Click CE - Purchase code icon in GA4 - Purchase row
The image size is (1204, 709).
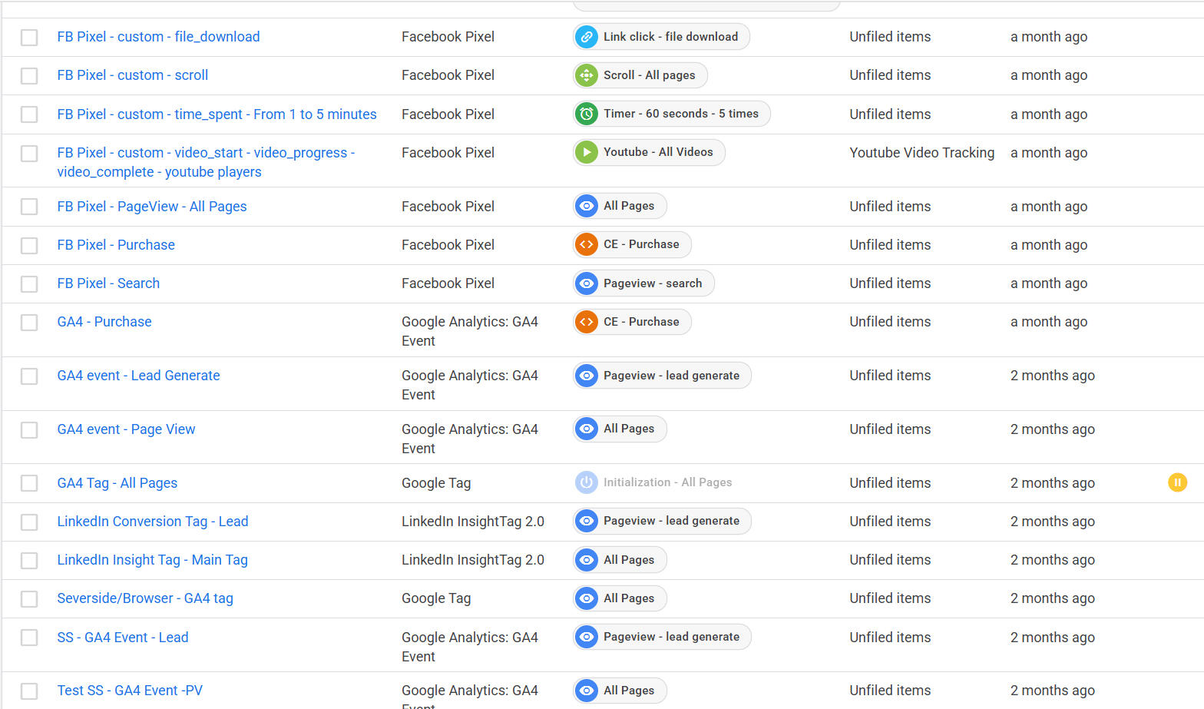(587, 322)
